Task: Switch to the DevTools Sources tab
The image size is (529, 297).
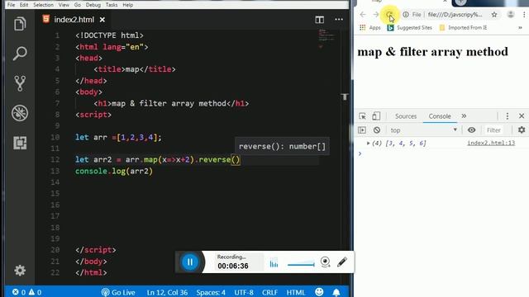Action: 406,116
